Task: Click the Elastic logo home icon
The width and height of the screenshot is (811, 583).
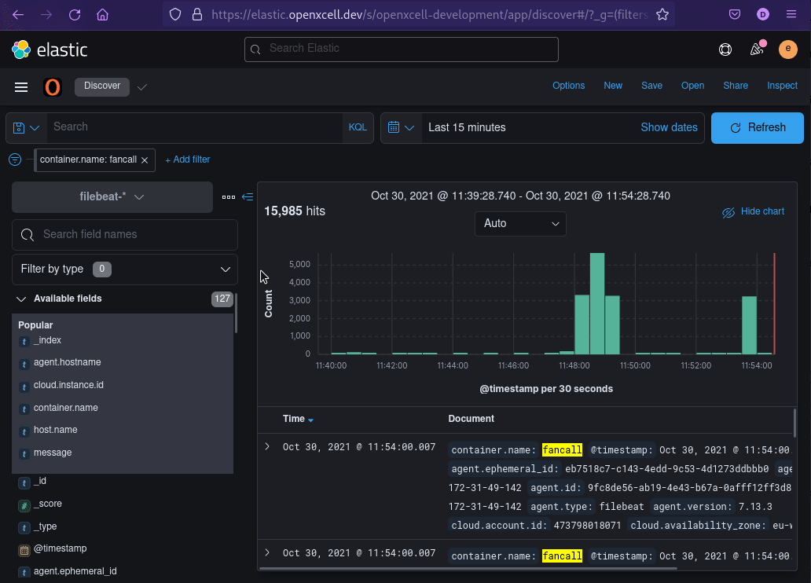Action: point(21,50)
